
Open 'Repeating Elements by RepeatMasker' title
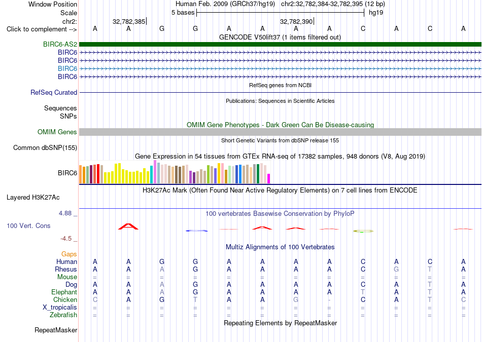pos(280,323)
